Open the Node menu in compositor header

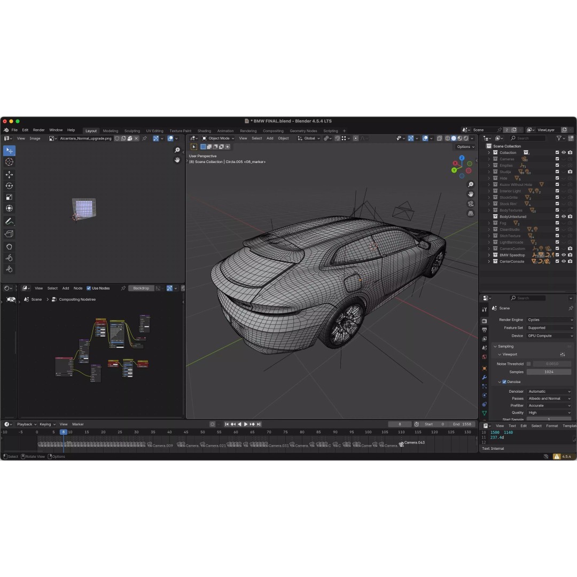(78, 288)
